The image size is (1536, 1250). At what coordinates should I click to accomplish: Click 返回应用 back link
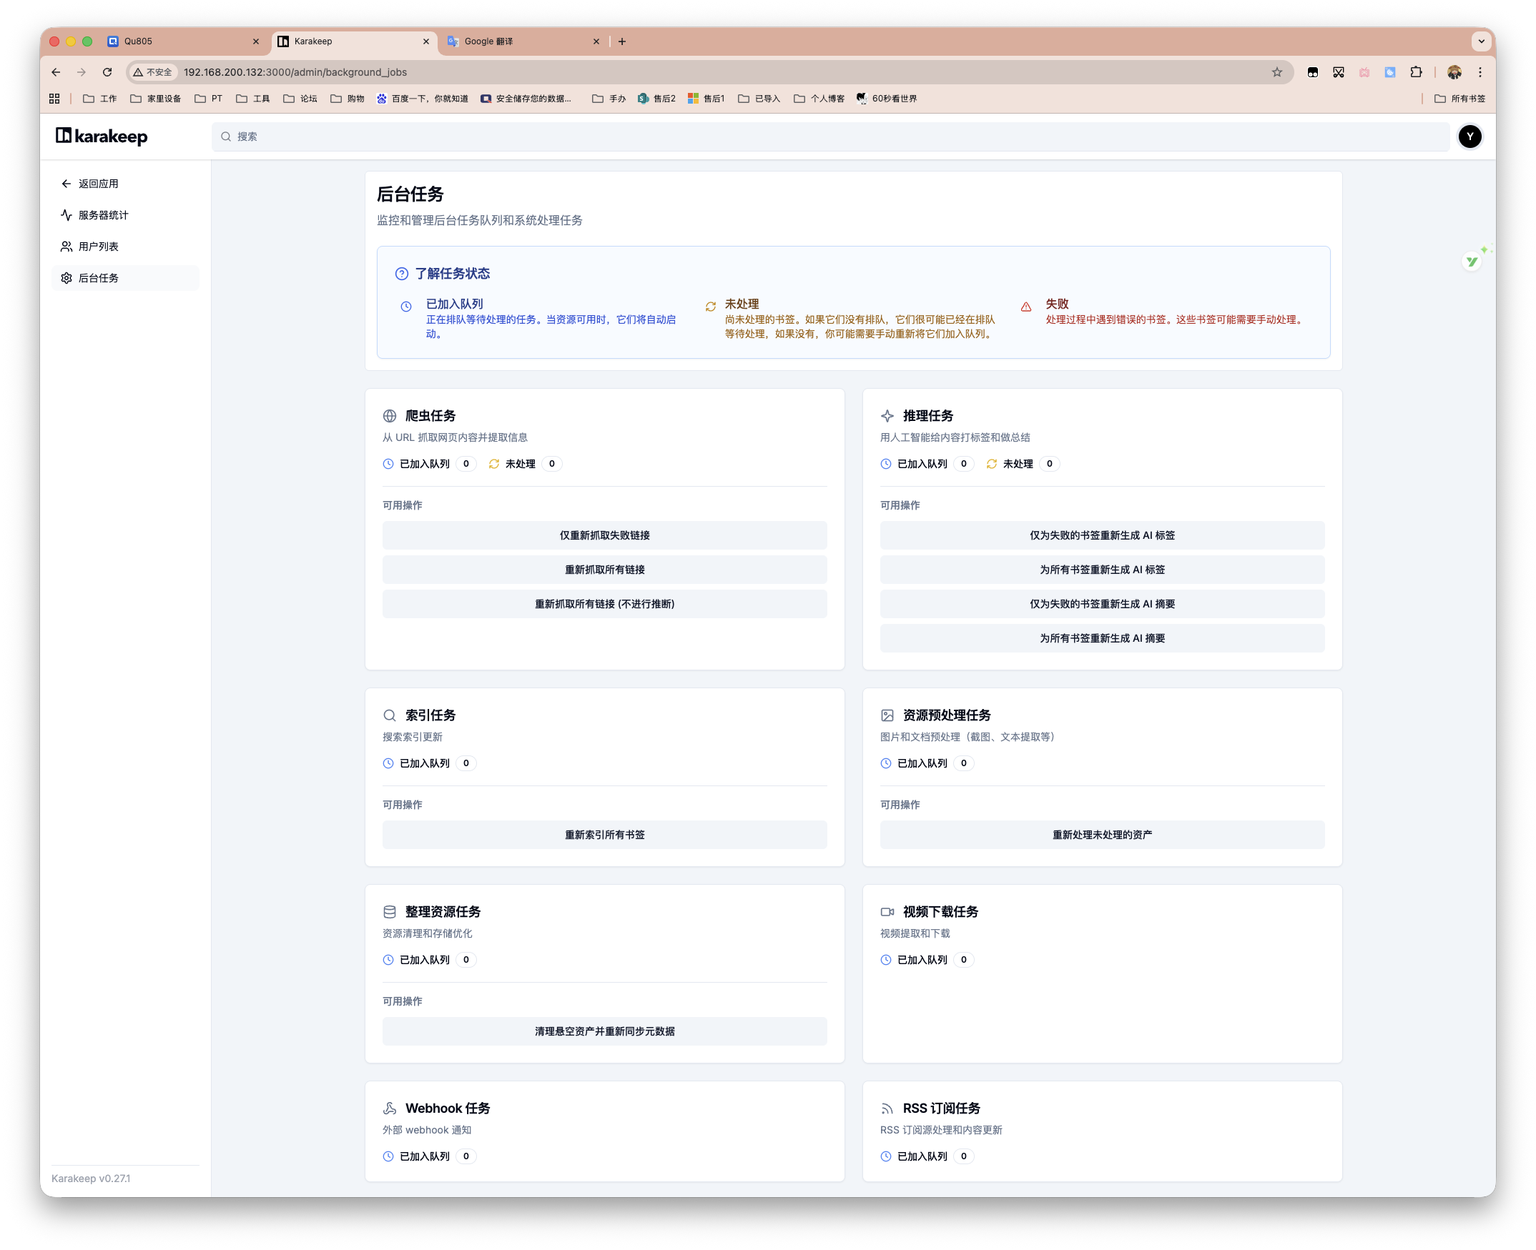click(98, 184)
